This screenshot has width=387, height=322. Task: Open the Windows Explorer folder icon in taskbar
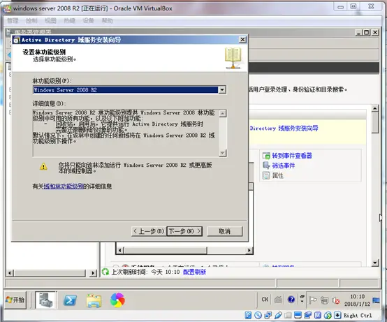(94, 300)
